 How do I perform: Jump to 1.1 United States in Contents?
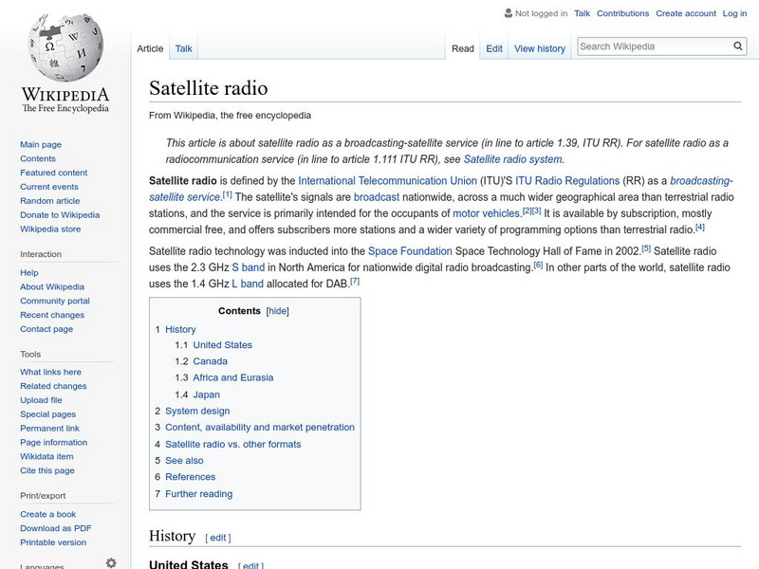(x=223, y=345)
